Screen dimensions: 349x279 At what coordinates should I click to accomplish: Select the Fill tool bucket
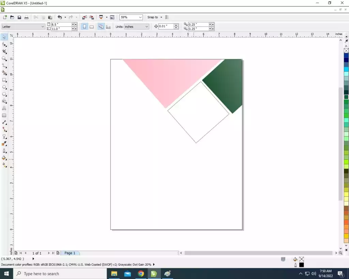pos(4,158)
